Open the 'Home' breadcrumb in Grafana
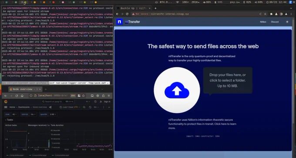The height and width of the screenshot is (158, 296). click(12, 107)
